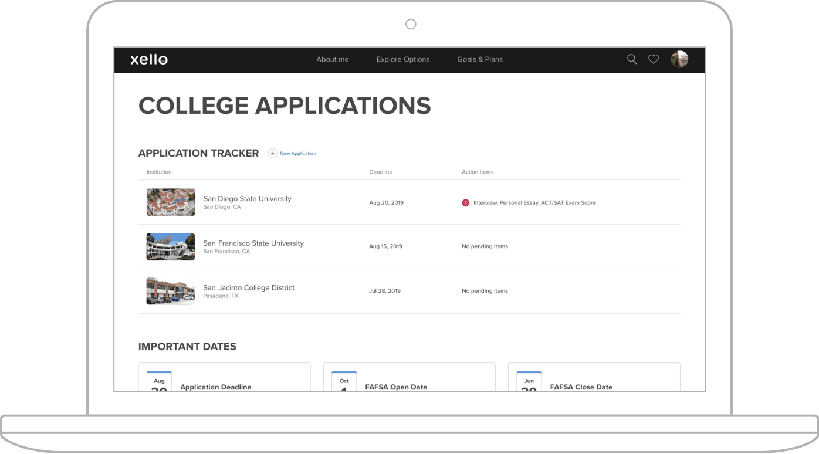The width and height of the screenshot is (819, 454).
Task: Click the APPLICATION TRACKER heading
Action: (x=198, y=153)
